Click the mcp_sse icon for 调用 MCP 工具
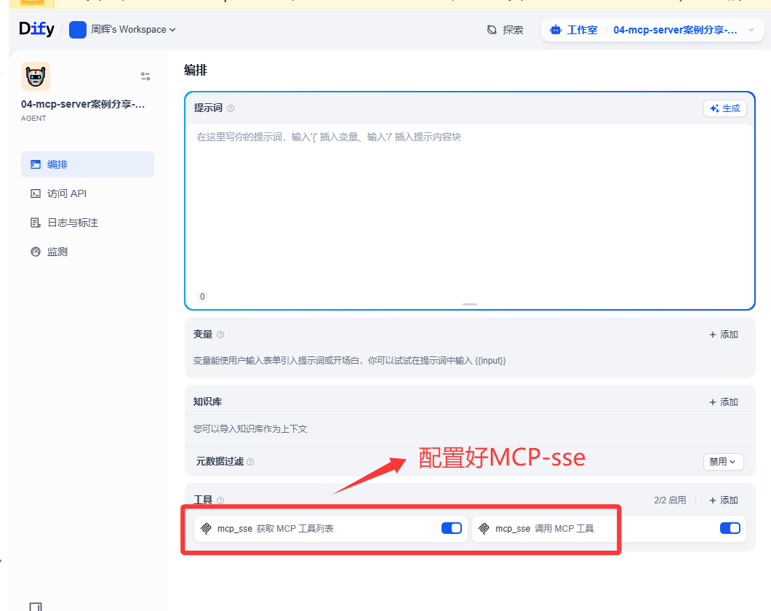 (x=484, y=528)
